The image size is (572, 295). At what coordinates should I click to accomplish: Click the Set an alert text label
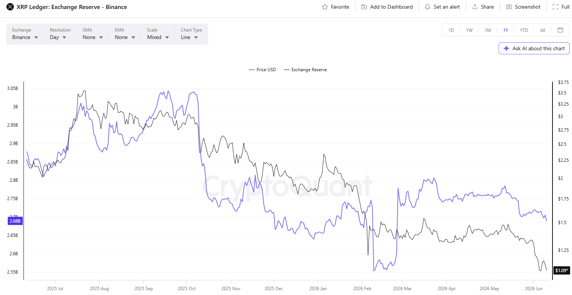[x=447, y=7]
